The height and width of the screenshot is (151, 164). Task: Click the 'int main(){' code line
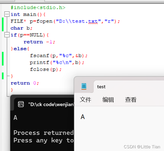tap(28, 15)
